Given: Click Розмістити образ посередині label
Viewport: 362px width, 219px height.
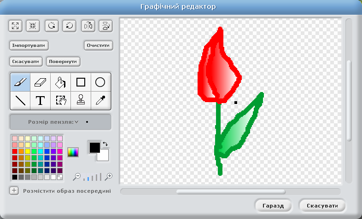Looking at the screenshot, I should click(x=67, y=191).
